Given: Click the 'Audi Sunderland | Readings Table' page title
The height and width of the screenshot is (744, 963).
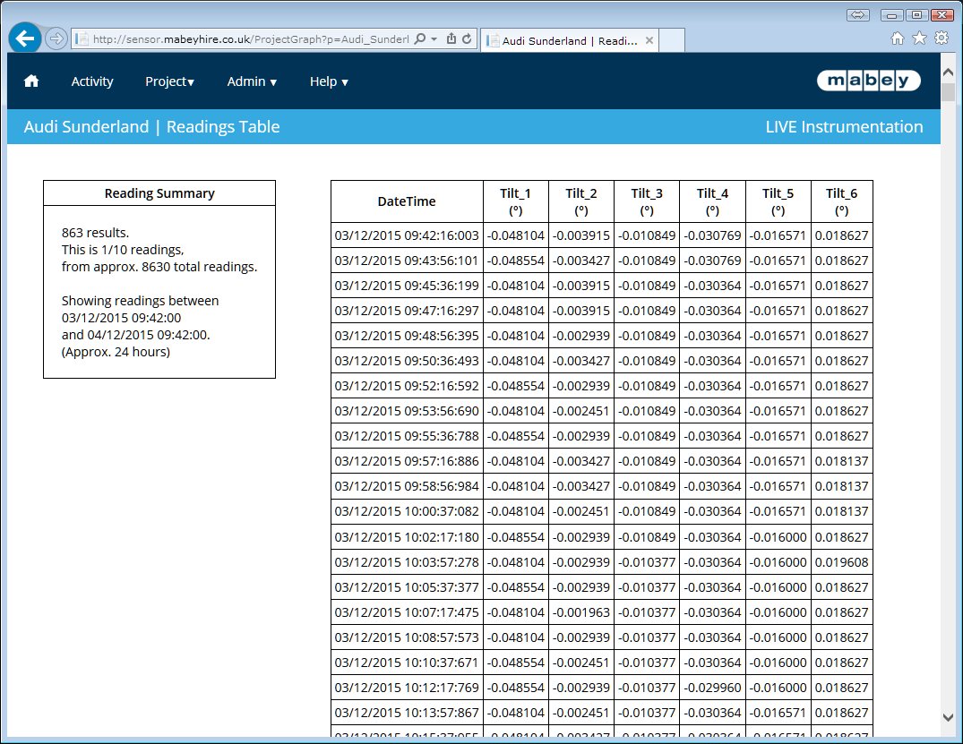Looking at the screenshot, I should (x=151, y=126).
